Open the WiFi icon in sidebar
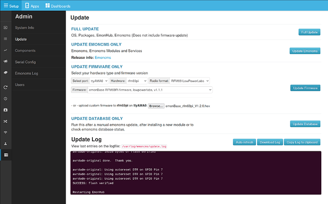Viewport: 328px width, 204px height. (x=6, y=132)
